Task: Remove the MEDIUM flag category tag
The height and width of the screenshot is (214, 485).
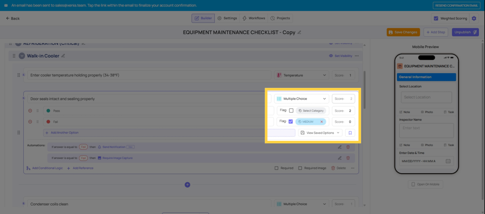Action: 322,122
